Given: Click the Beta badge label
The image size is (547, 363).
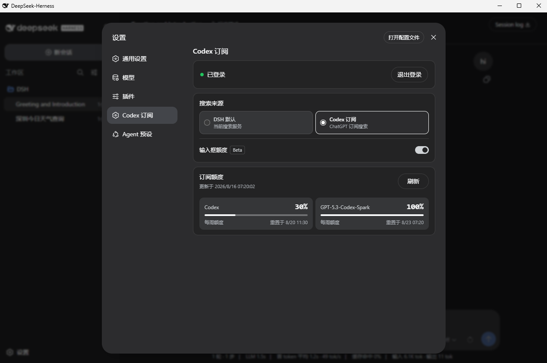Looking at the screenshot, I should [238, 150].
